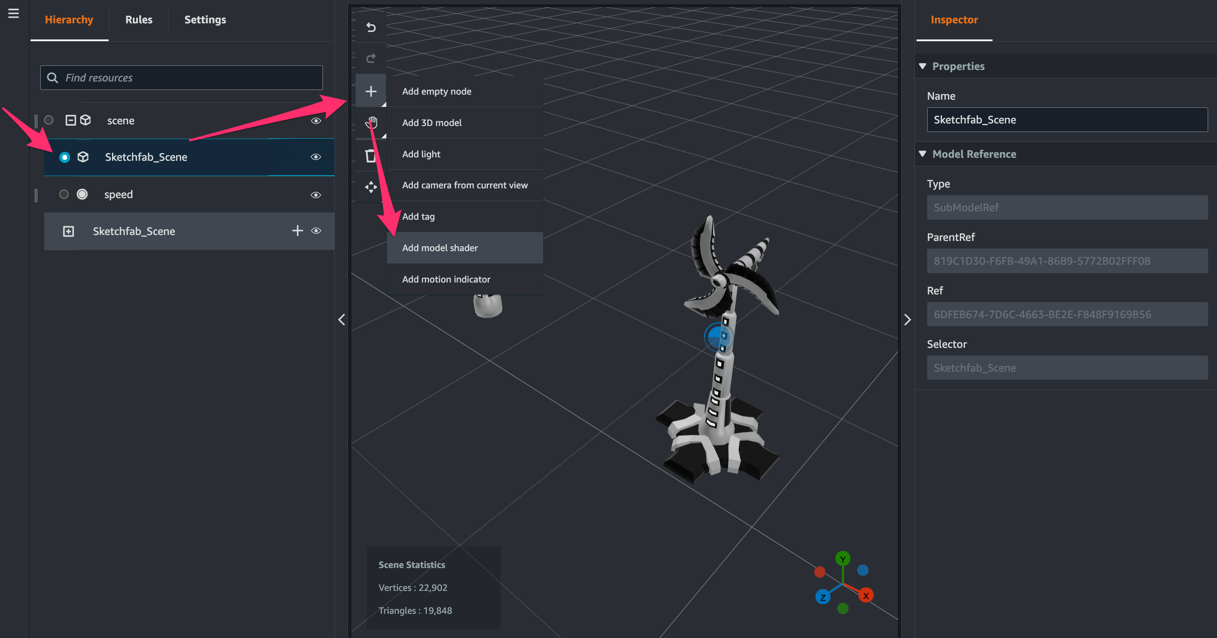Viewport: 1217px width, 638px height.
Task: Select the hand pan tool
Action: [371, 123]
